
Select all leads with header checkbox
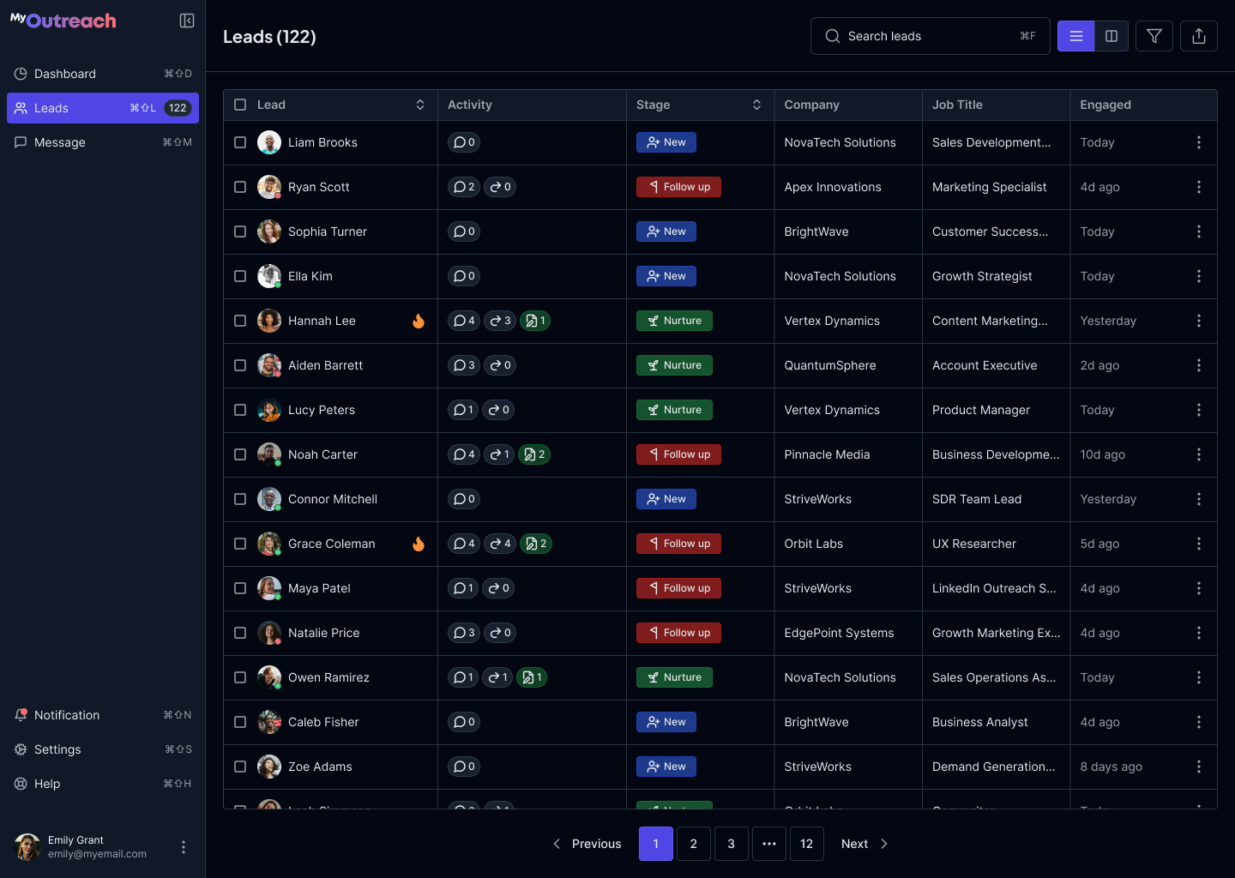[240, 105]
